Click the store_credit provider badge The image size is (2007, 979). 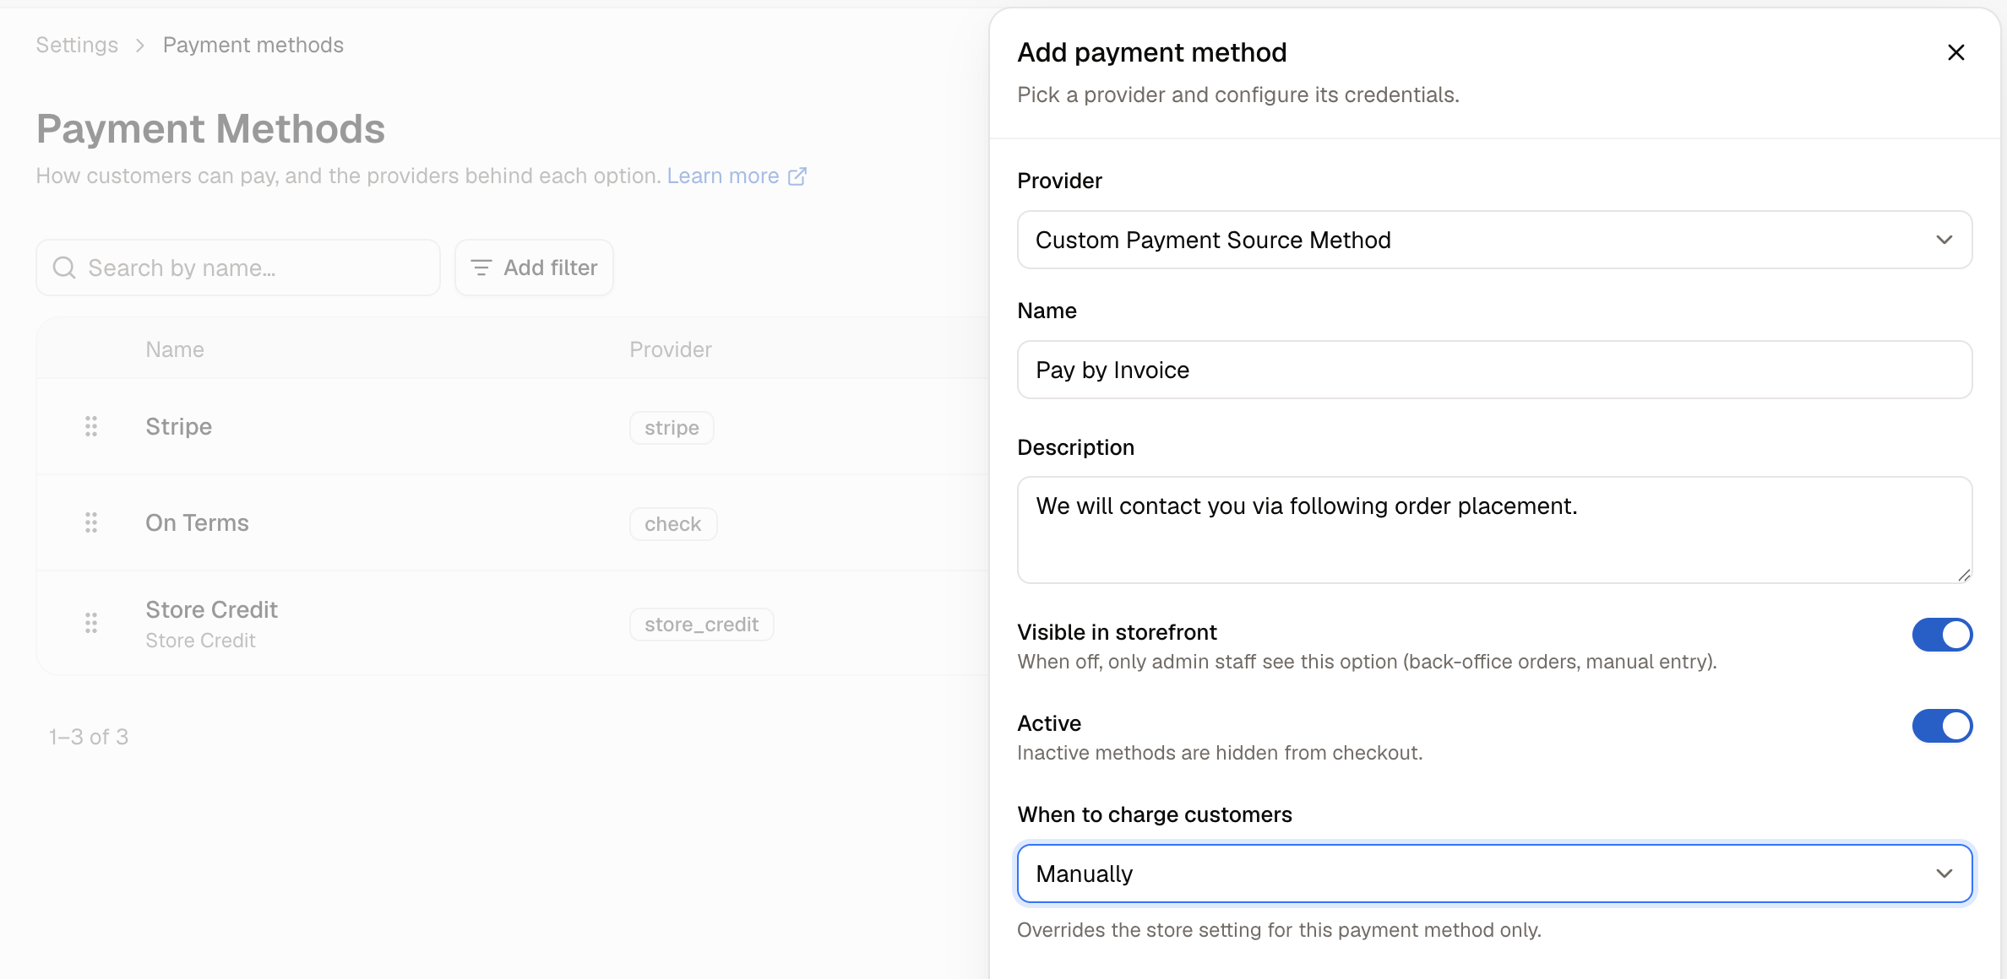(x=701, y=625)
